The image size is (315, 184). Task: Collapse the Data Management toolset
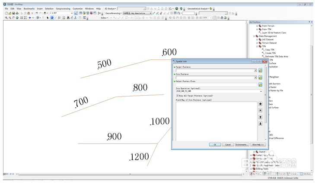(254, 36)
